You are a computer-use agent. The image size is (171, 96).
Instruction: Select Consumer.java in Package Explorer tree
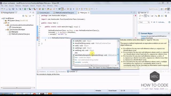[16, 27]
